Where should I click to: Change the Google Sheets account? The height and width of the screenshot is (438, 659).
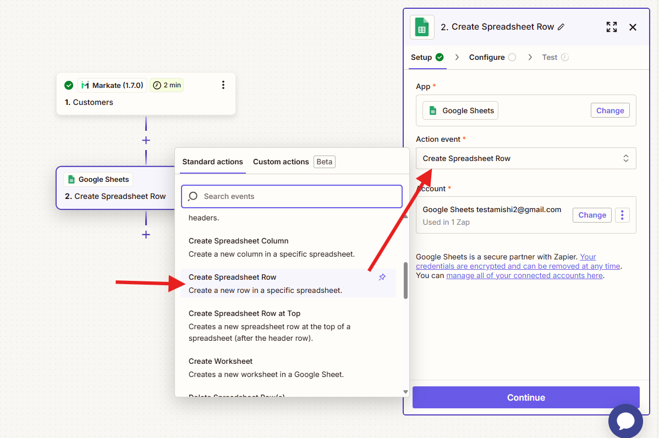(592, 215)
